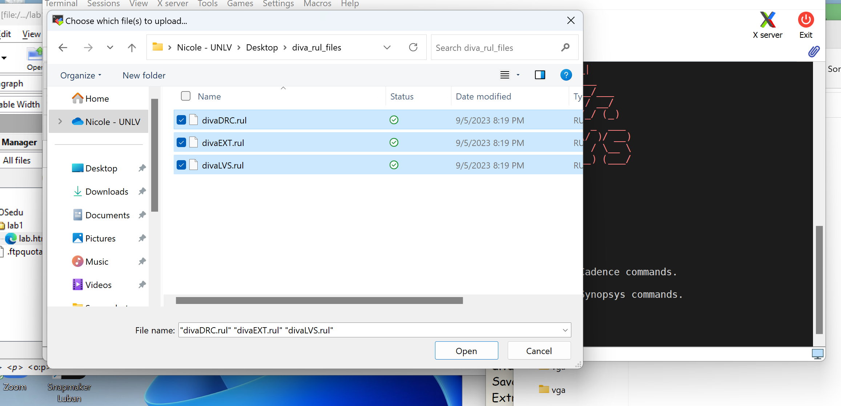
Task: Refresh the diva_rul_files folder listing
Action: 413,47
